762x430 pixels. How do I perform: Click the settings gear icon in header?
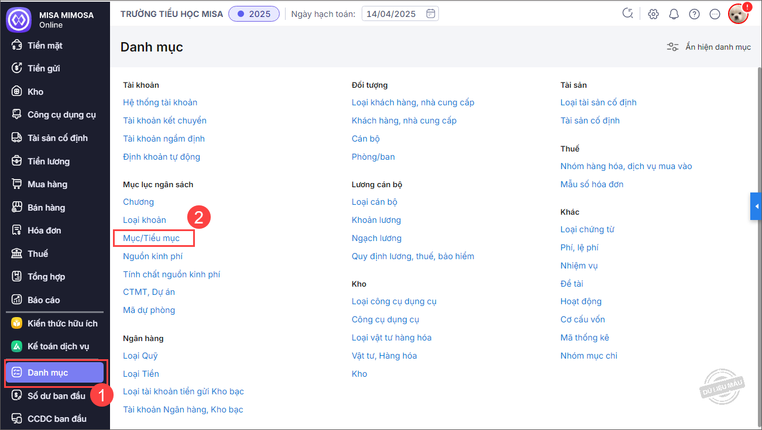653,14
